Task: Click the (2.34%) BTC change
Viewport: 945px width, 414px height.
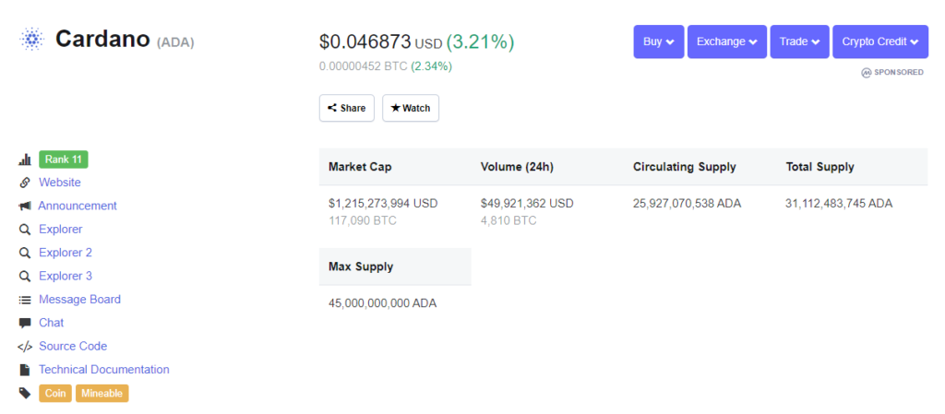Action: [x=432, y=66]
